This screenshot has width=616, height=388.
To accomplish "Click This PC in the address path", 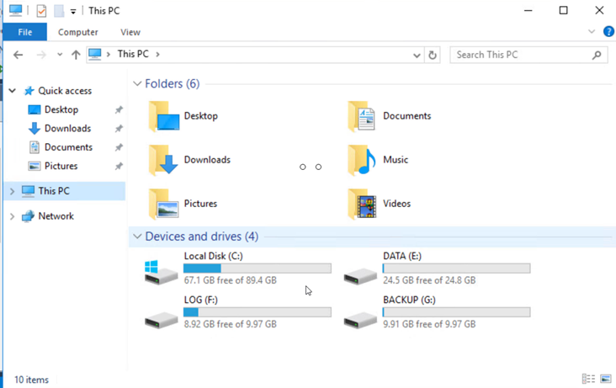I will point(133,54).
